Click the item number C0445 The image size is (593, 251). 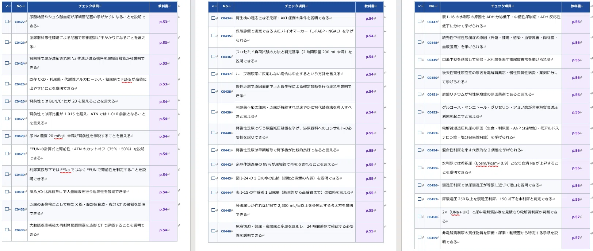point(226,211)
